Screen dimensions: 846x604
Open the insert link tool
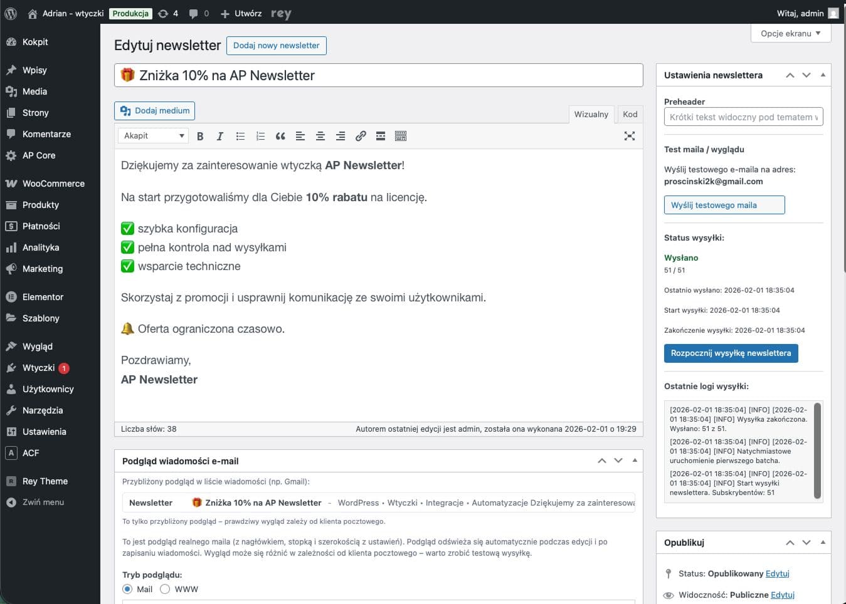(361, 136)
